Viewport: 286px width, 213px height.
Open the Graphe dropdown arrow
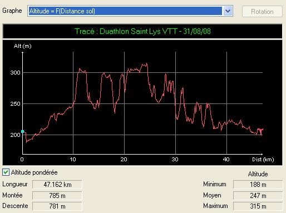click(228, 11)
